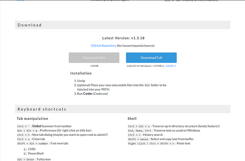
Task: Click the Shift + Alt + number shortcut code
Action: pyautogui.click(x=33, y=143)
